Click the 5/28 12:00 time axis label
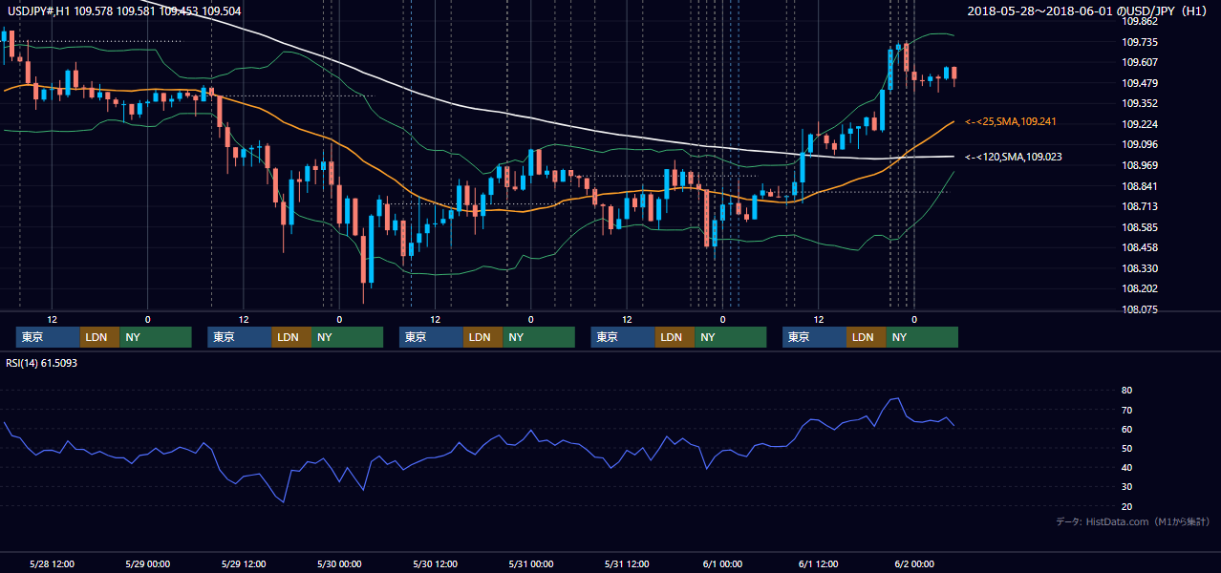 pos(53,563)
